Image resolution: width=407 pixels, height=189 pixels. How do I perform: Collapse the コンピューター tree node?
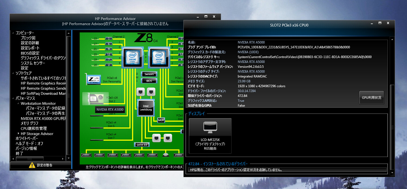13,33
